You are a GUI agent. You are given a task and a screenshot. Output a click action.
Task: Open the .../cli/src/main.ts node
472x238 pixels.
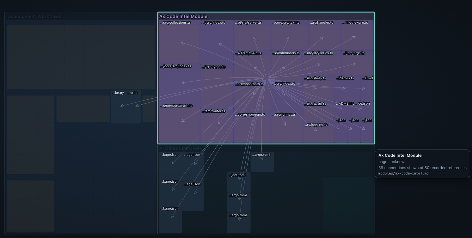[252, 66]
